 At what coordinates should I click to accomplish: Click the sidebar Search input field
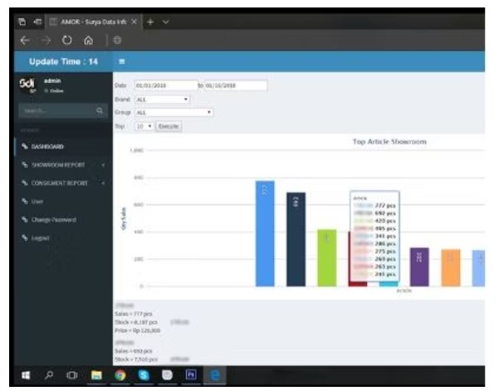pyautogui.click(x=56, y=110)
